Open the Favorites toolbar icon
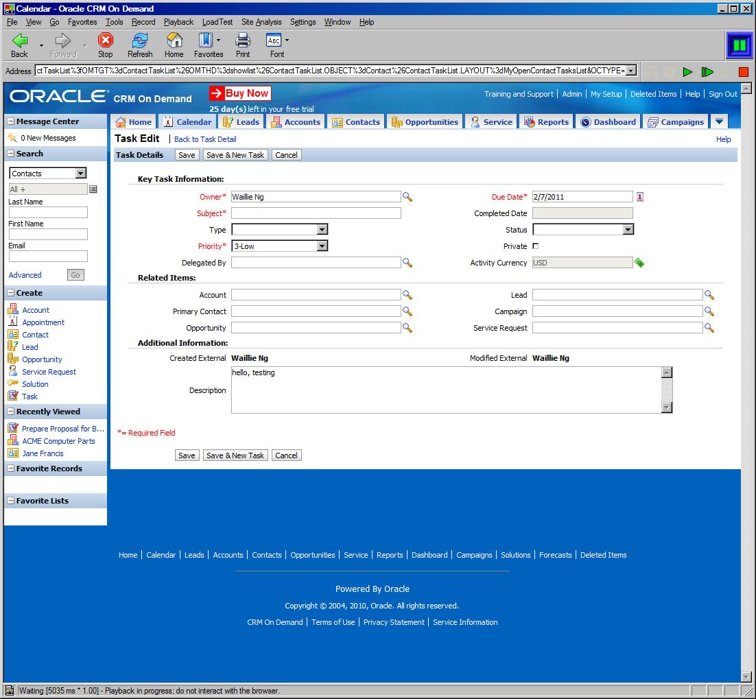The image size is (756, 699). click(205, 40)
